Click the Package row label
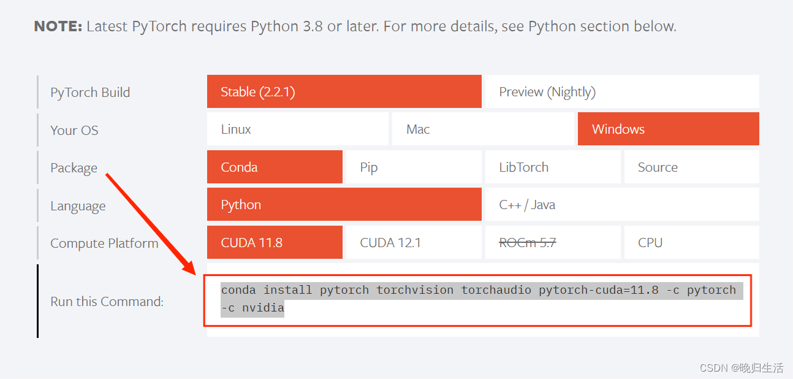The image size is (793, 379). click(x=74, y=167)
